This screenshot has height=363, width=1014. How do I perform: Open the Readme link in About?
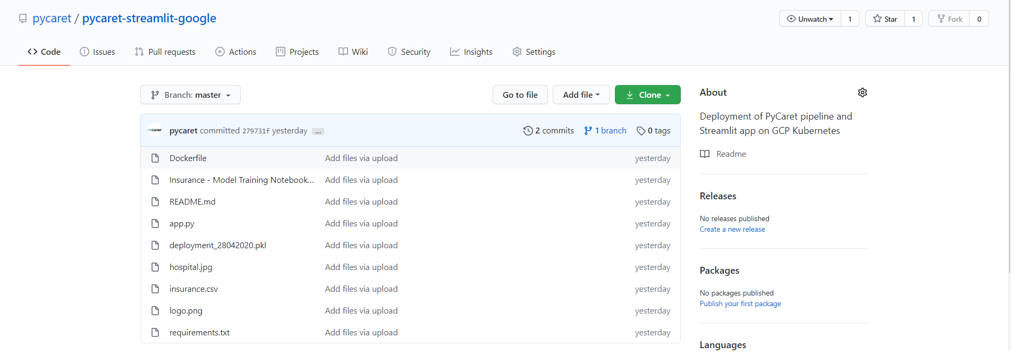731,154
